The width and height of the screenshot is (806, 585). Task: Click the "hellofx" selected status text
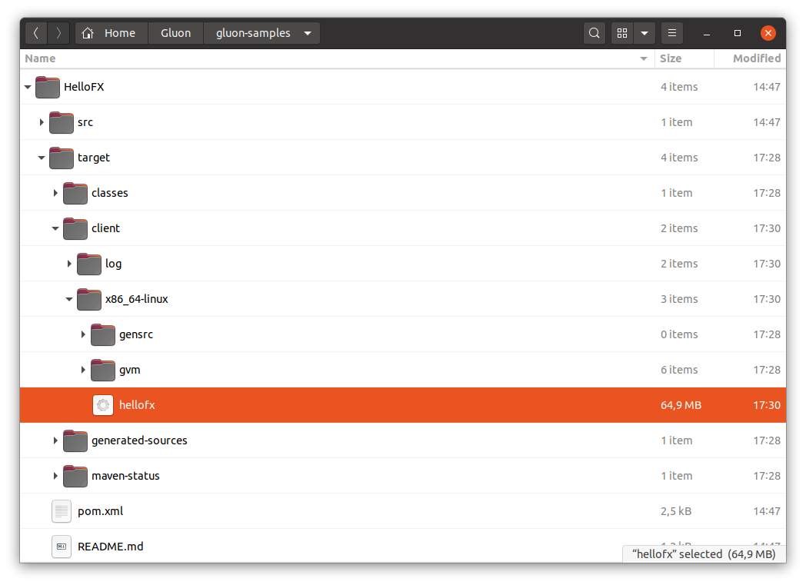pyautogui.click(x=704, y=554)
